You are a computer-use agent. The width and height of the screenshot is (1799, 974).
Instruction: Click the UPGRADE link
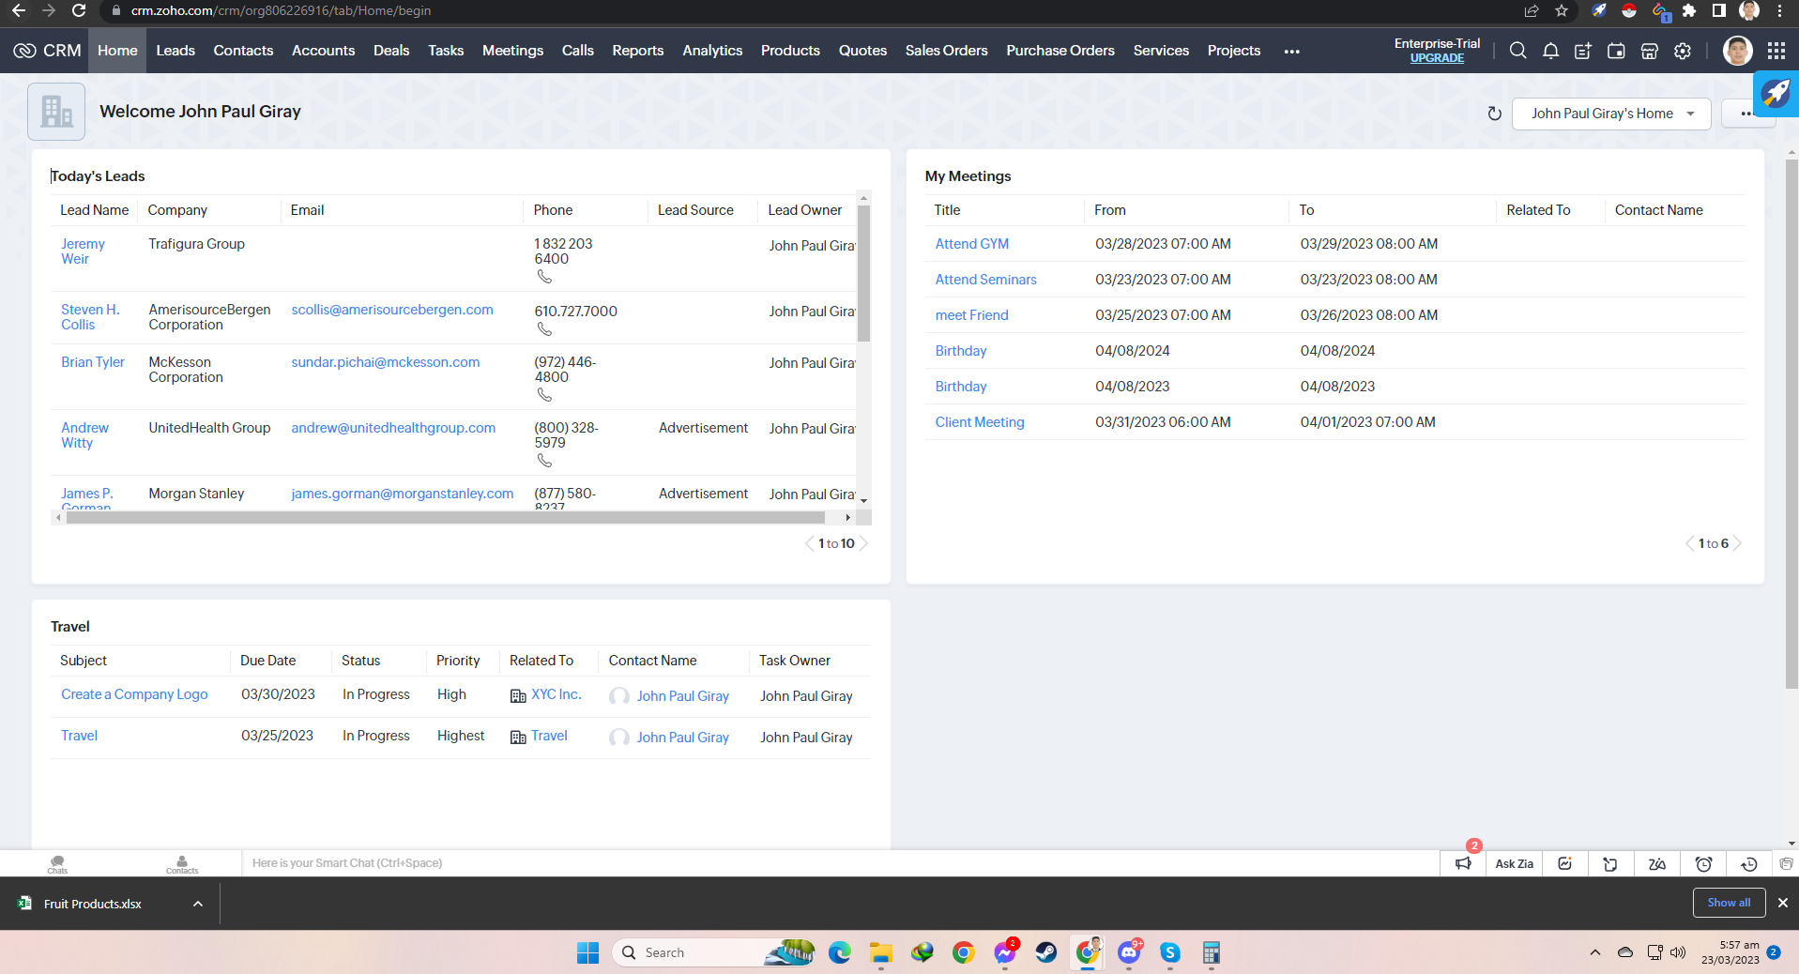1437,58
